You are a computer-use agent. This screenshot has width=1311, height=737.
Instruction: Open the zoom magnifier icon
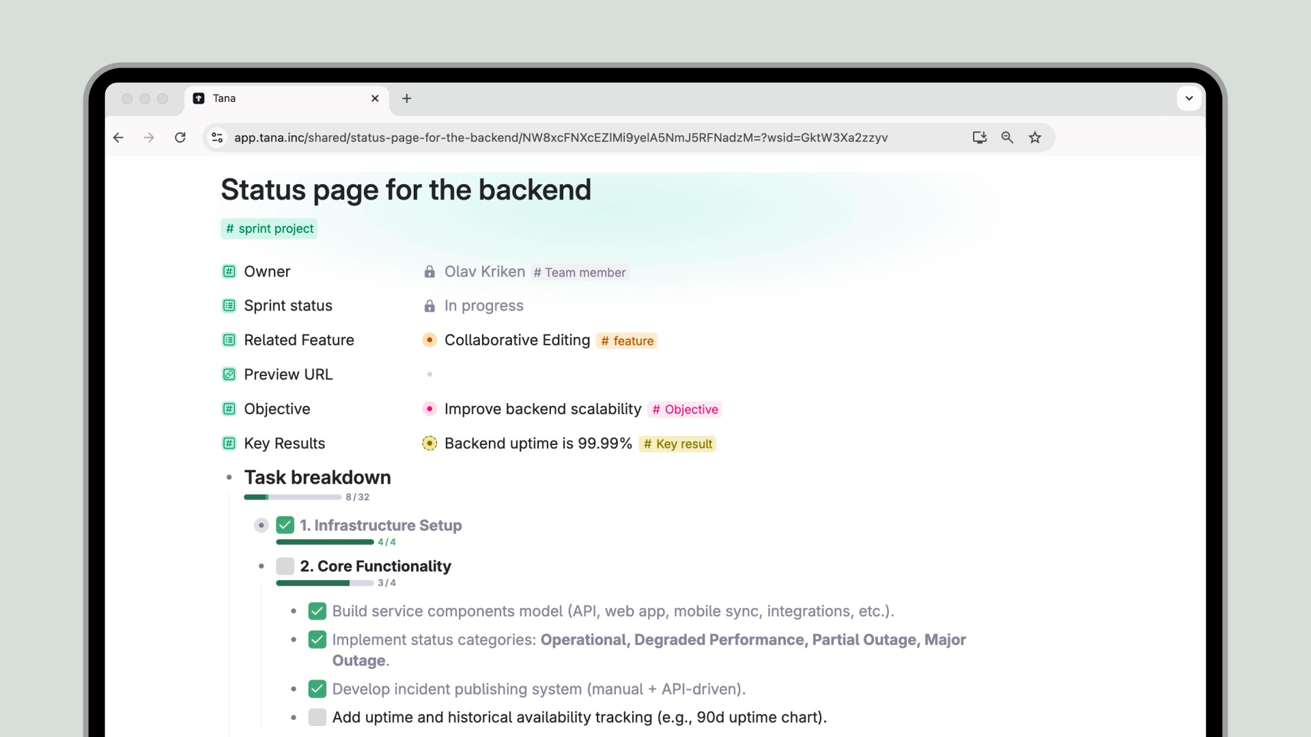[x=1007, y=138]
